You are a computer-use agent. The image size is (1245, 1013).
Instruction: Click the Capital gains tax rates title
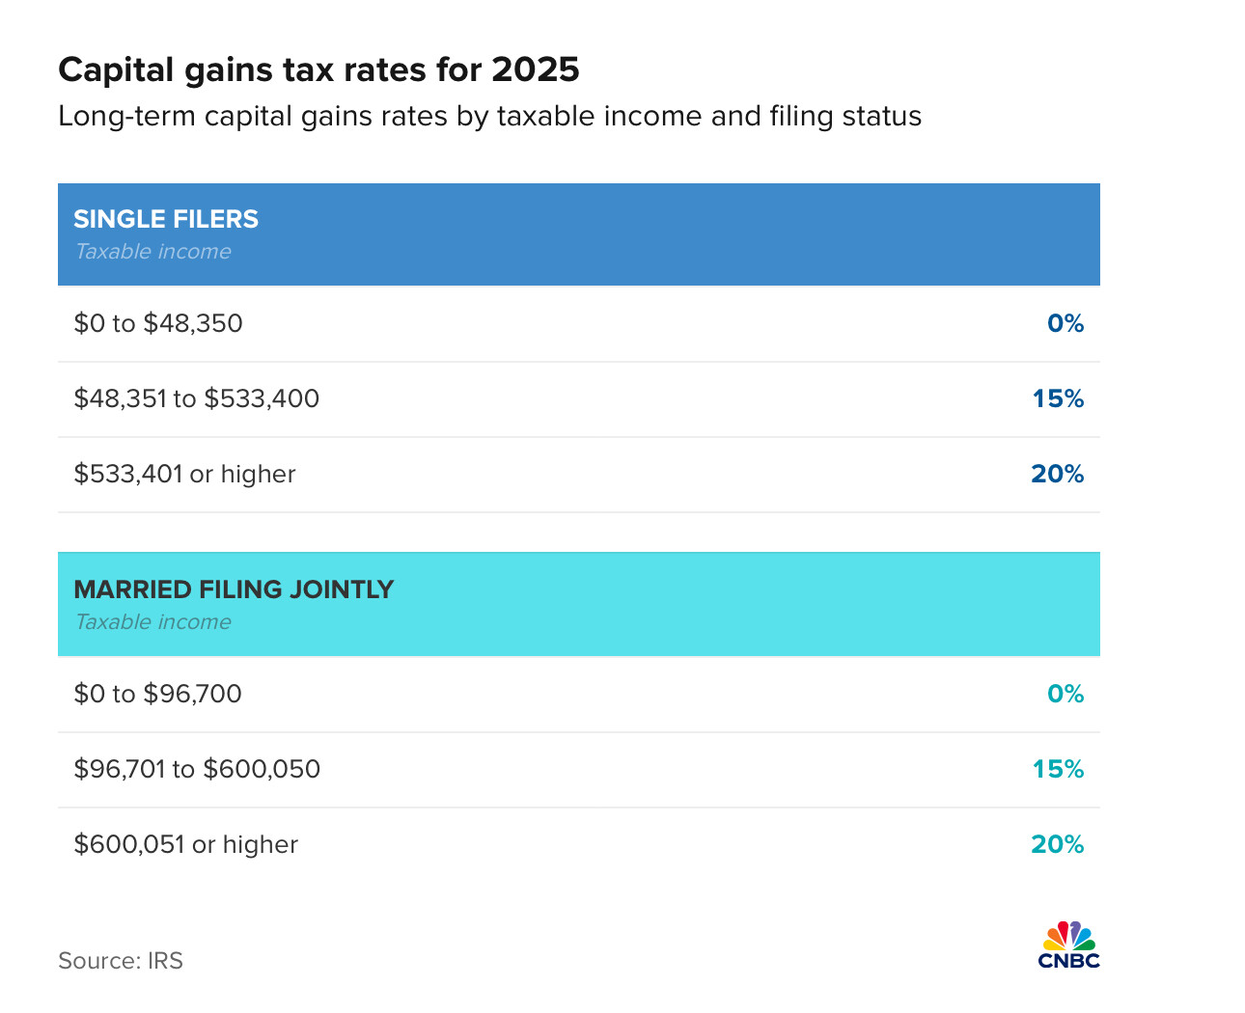pos(318,69)
